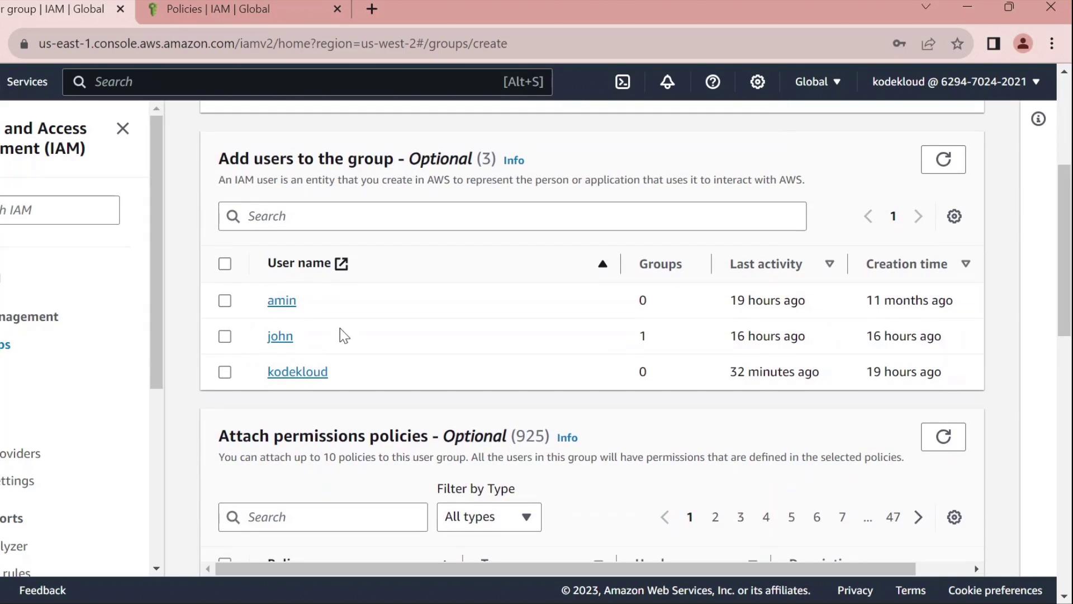Close the IAM side navigation panel

click(122, 129)
